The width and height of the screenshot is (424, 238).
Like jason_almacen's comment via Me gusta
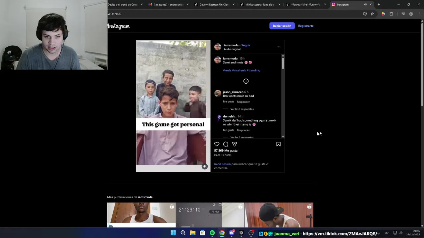pos(229,102)
